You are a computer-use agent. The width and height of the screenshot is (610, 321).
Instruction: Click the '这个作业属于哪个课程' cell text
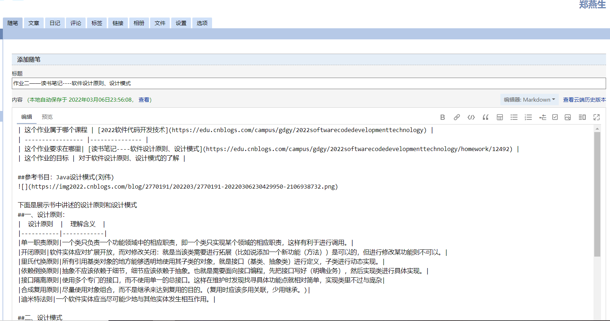pos(56,130)
